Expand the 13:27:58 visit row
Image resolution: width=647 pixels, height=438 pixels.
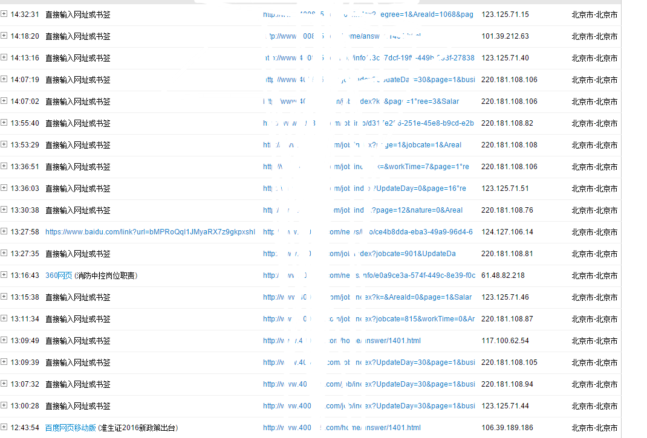(x=4, y=231)
